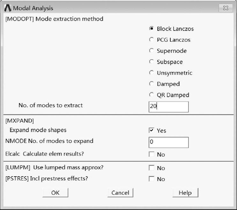Choose the Subspace mode extraction option

(x=152, y=62)
